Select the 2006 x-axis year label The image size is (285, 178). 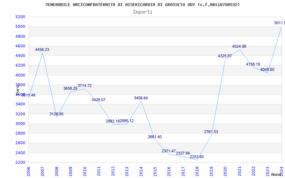coord(28,172)
